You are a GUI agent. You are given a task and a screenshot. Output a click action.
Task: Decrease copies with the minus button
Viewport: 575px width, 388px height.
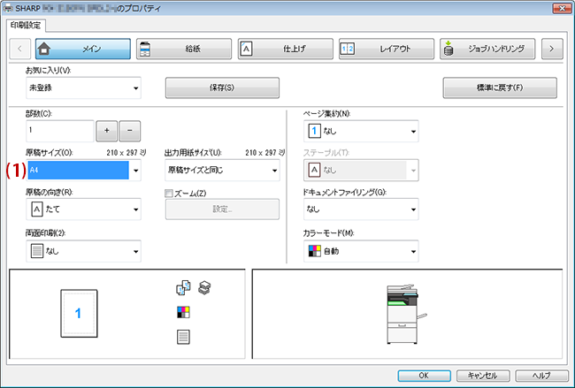[x=129, y=131]
